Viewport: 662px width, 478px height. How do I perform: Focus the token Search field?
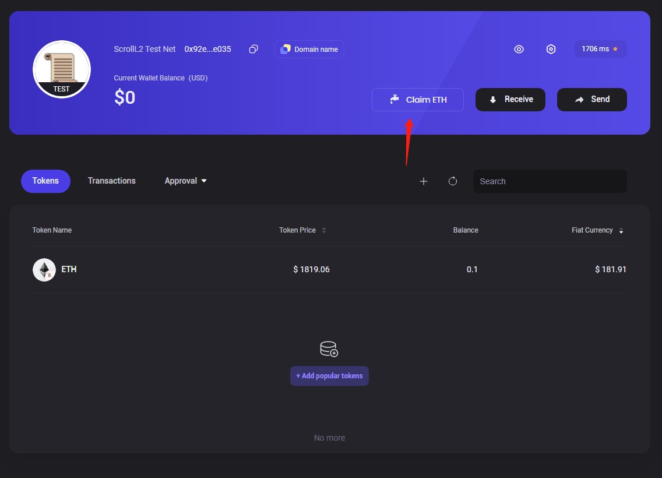pos(550,181)
